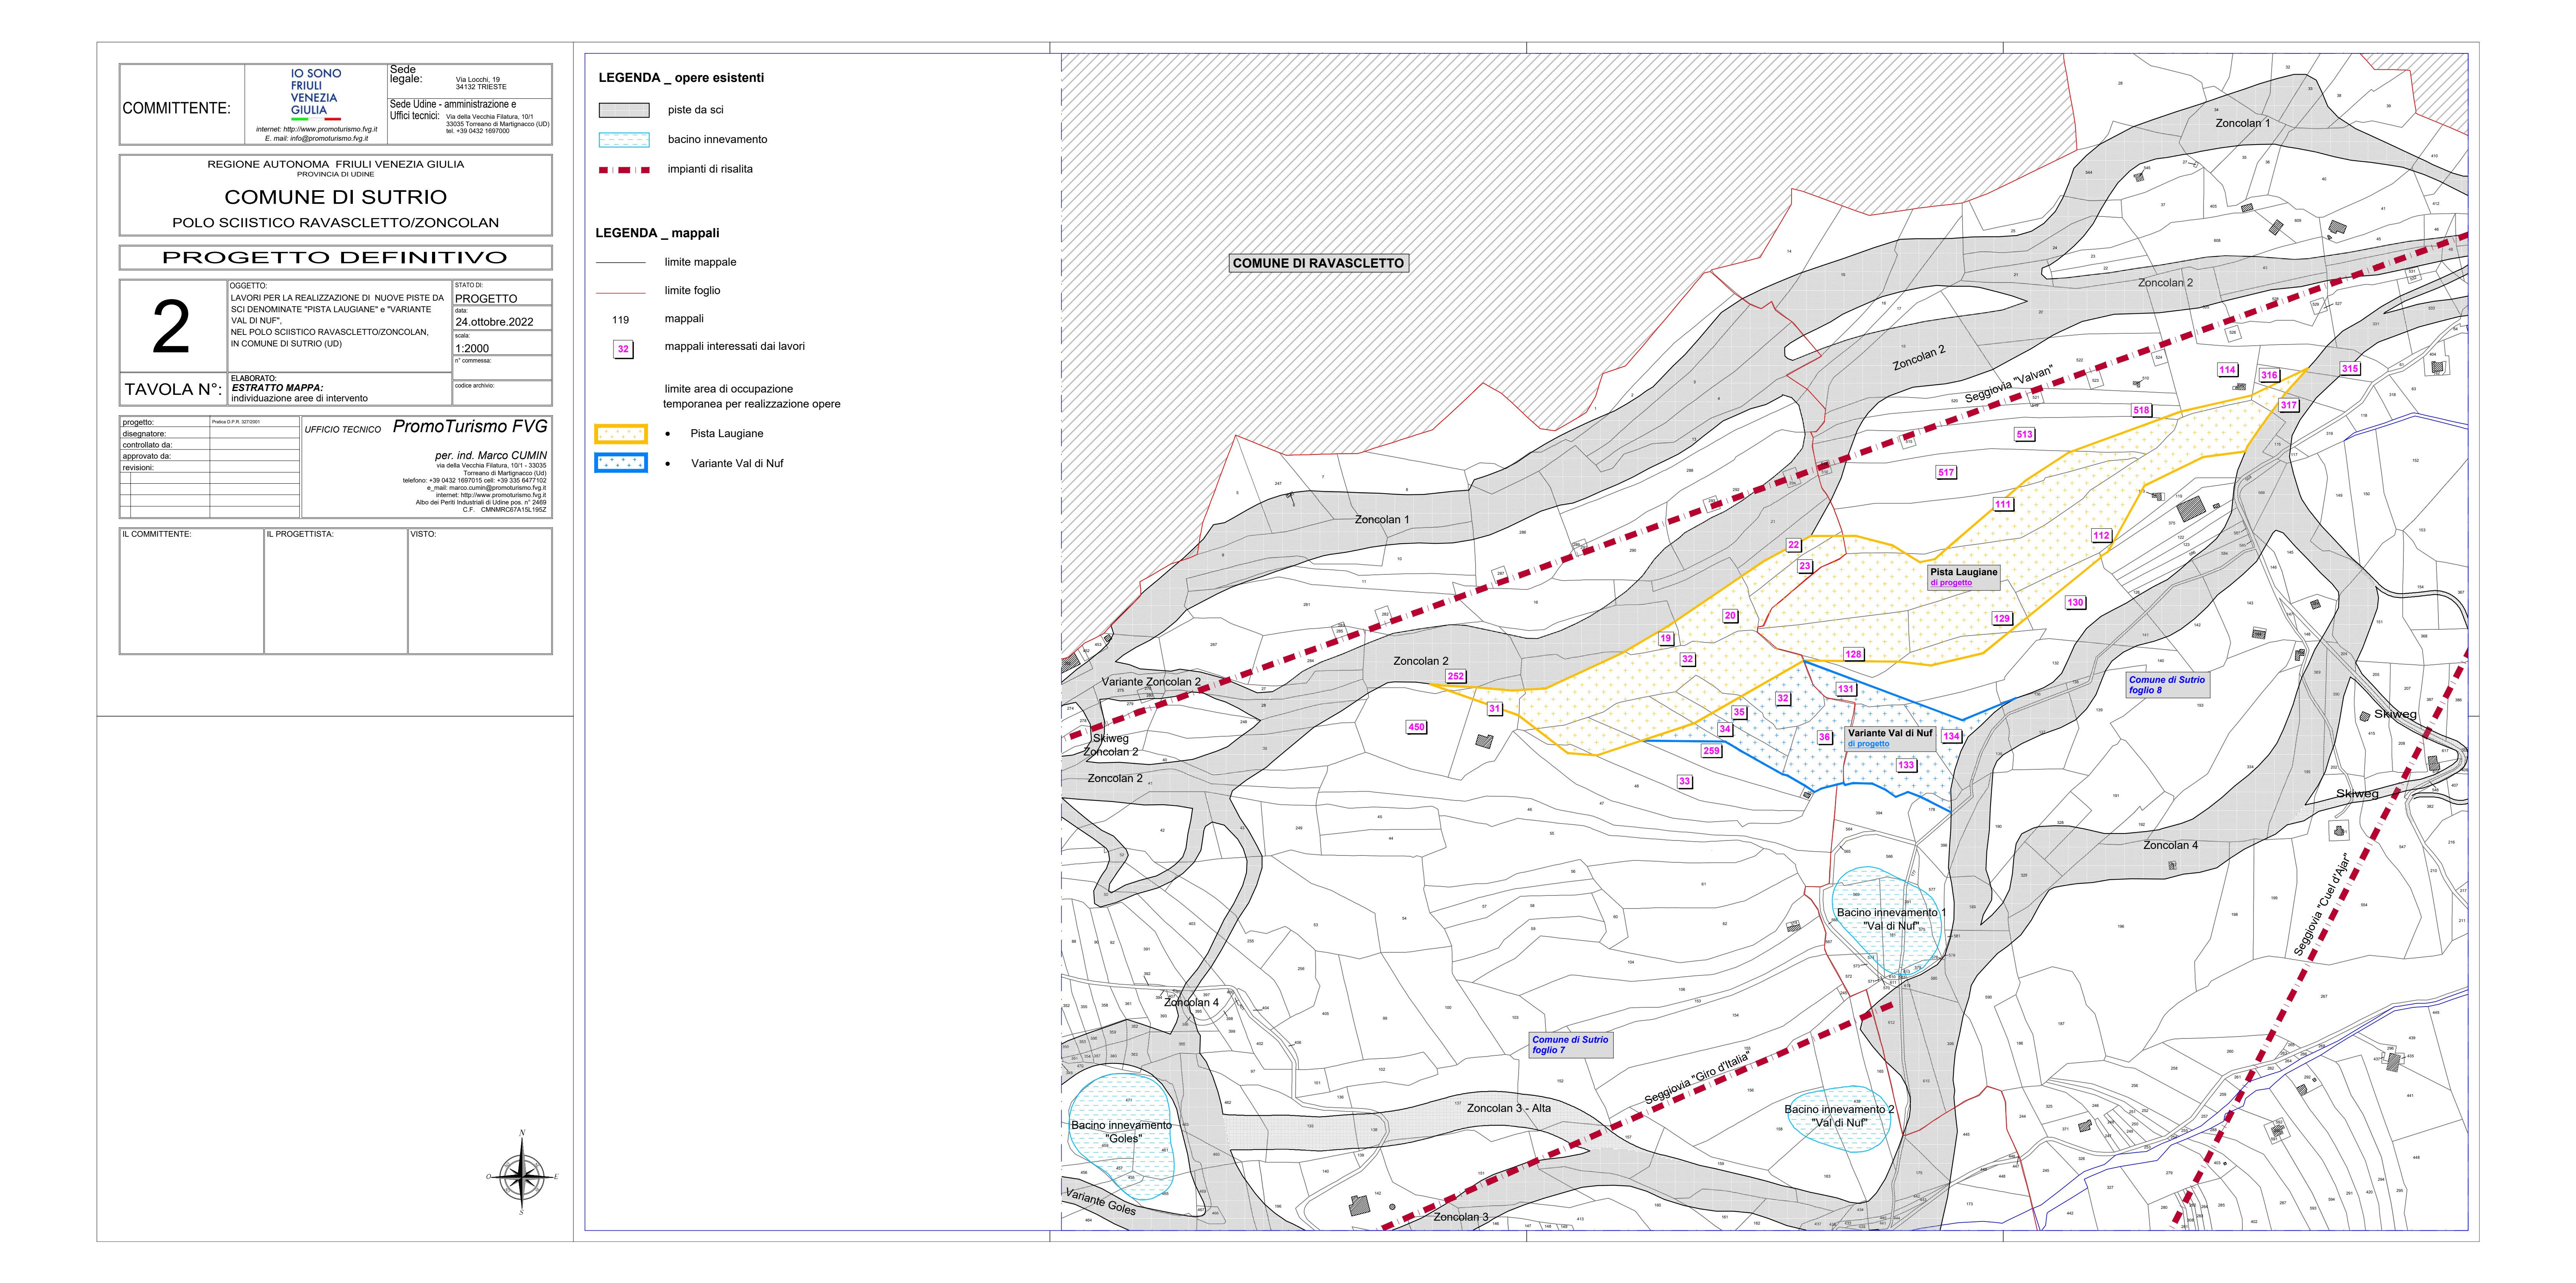
Task: Click parcel number 518 on the map
Action: 2141,411
